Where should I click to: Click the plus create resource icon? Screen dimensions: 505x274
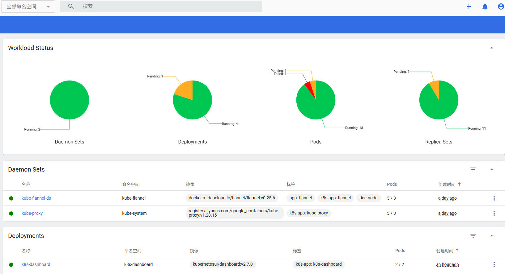[469, 6]
